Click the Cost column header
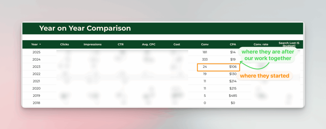 click(177, 44)
